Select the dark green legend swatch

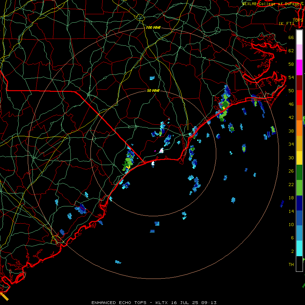[299, 172]
